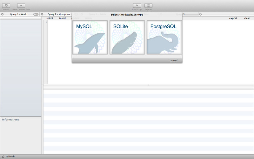Choose the MySQL database type tile

click(90, 37)
